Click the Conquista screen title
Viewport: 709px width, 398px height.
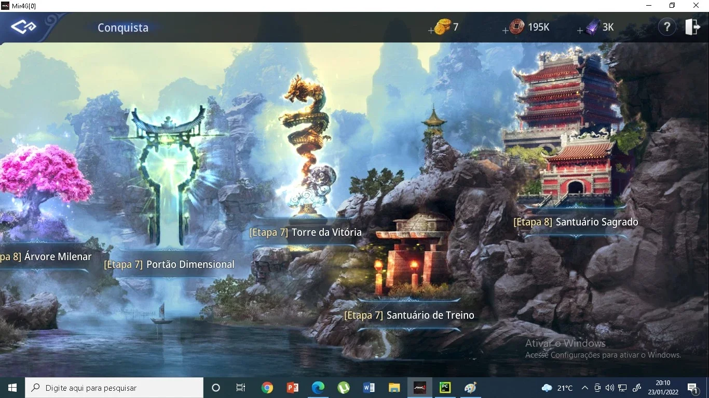(123, 28)
